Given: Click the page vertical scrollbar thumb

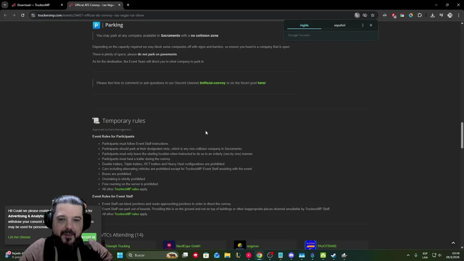Looking at the screenshot, I should point(462,135).
